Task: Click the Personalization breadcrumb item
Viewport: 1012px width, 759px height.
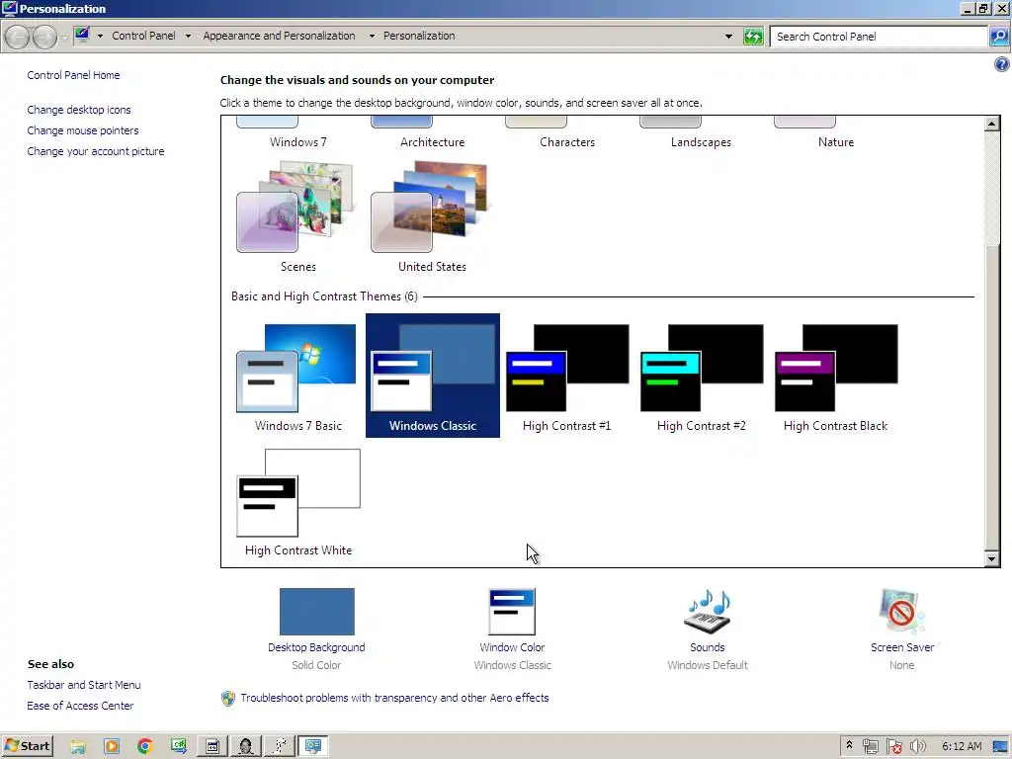Action: tap(419, 36)
